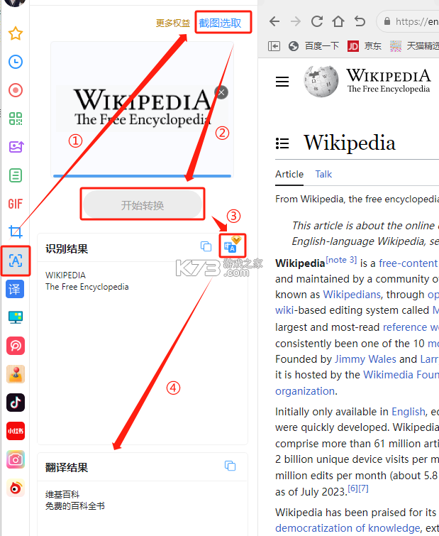Follow the wiki link
The height and width of the screenshot is (536, 439).
(284, 310)
